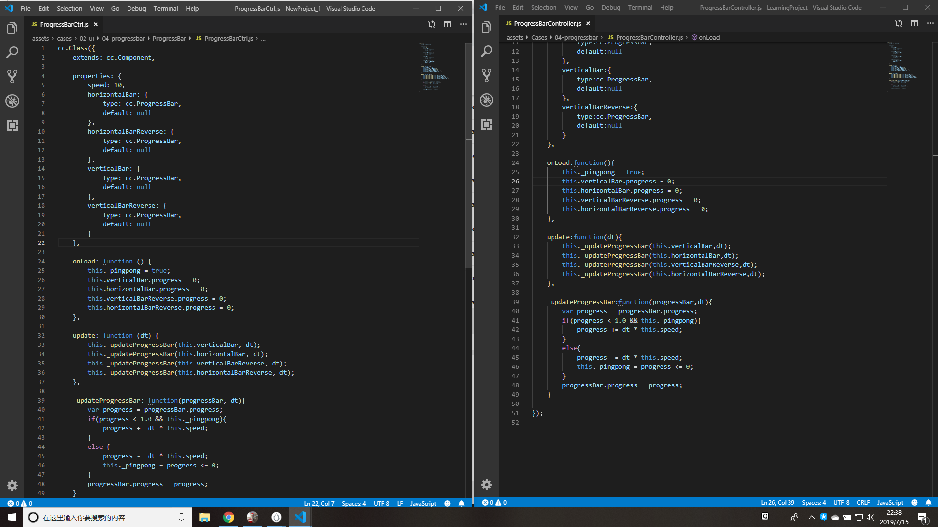
Task: Open Search panel in left window
Action: click(x=12, y=52)
